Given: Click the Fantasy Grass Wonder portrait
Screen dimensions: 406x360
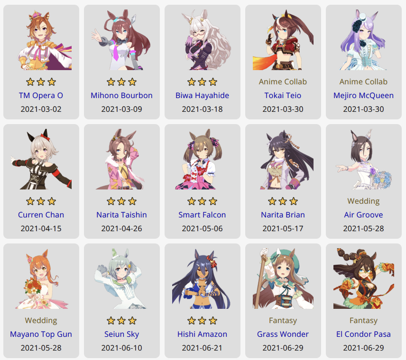Looking at the screenshot, I should tap(283, 279).
